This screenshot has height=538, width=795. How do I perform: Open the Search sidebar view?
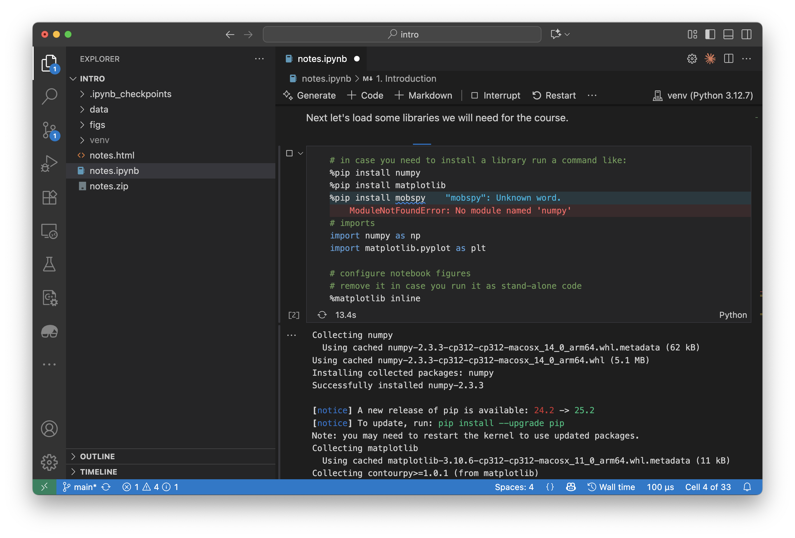coord(49,96)
